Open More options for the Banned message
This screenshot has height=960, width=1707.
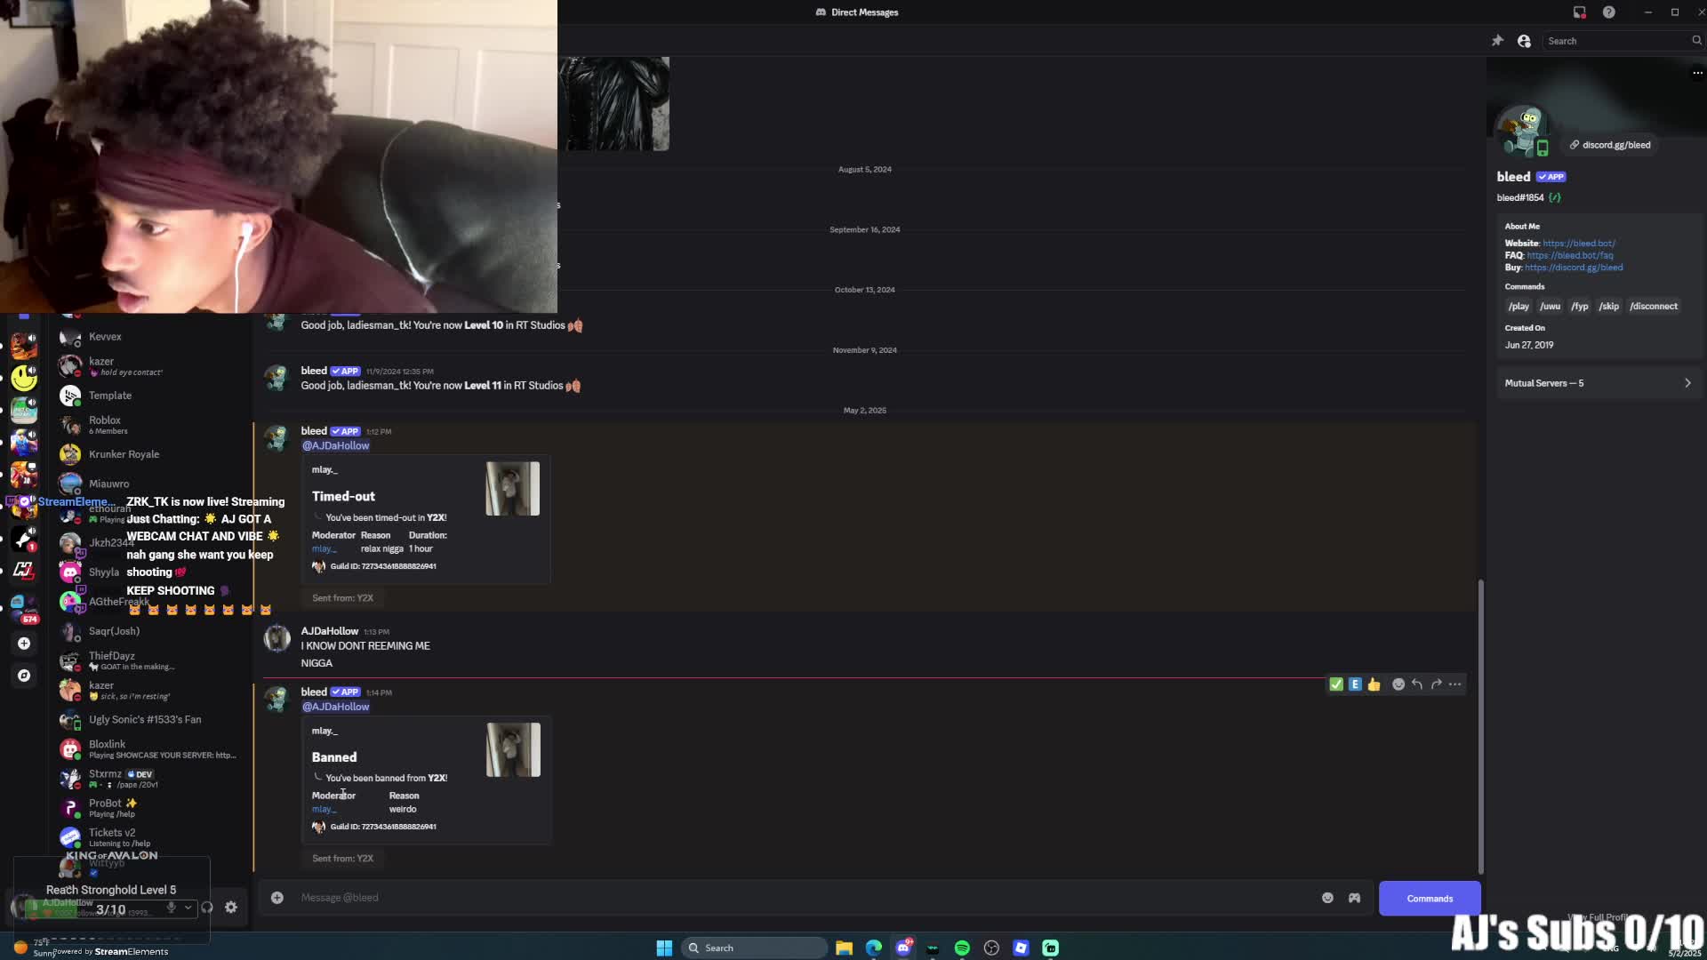pyautogui.click(x=1455, y=684)
